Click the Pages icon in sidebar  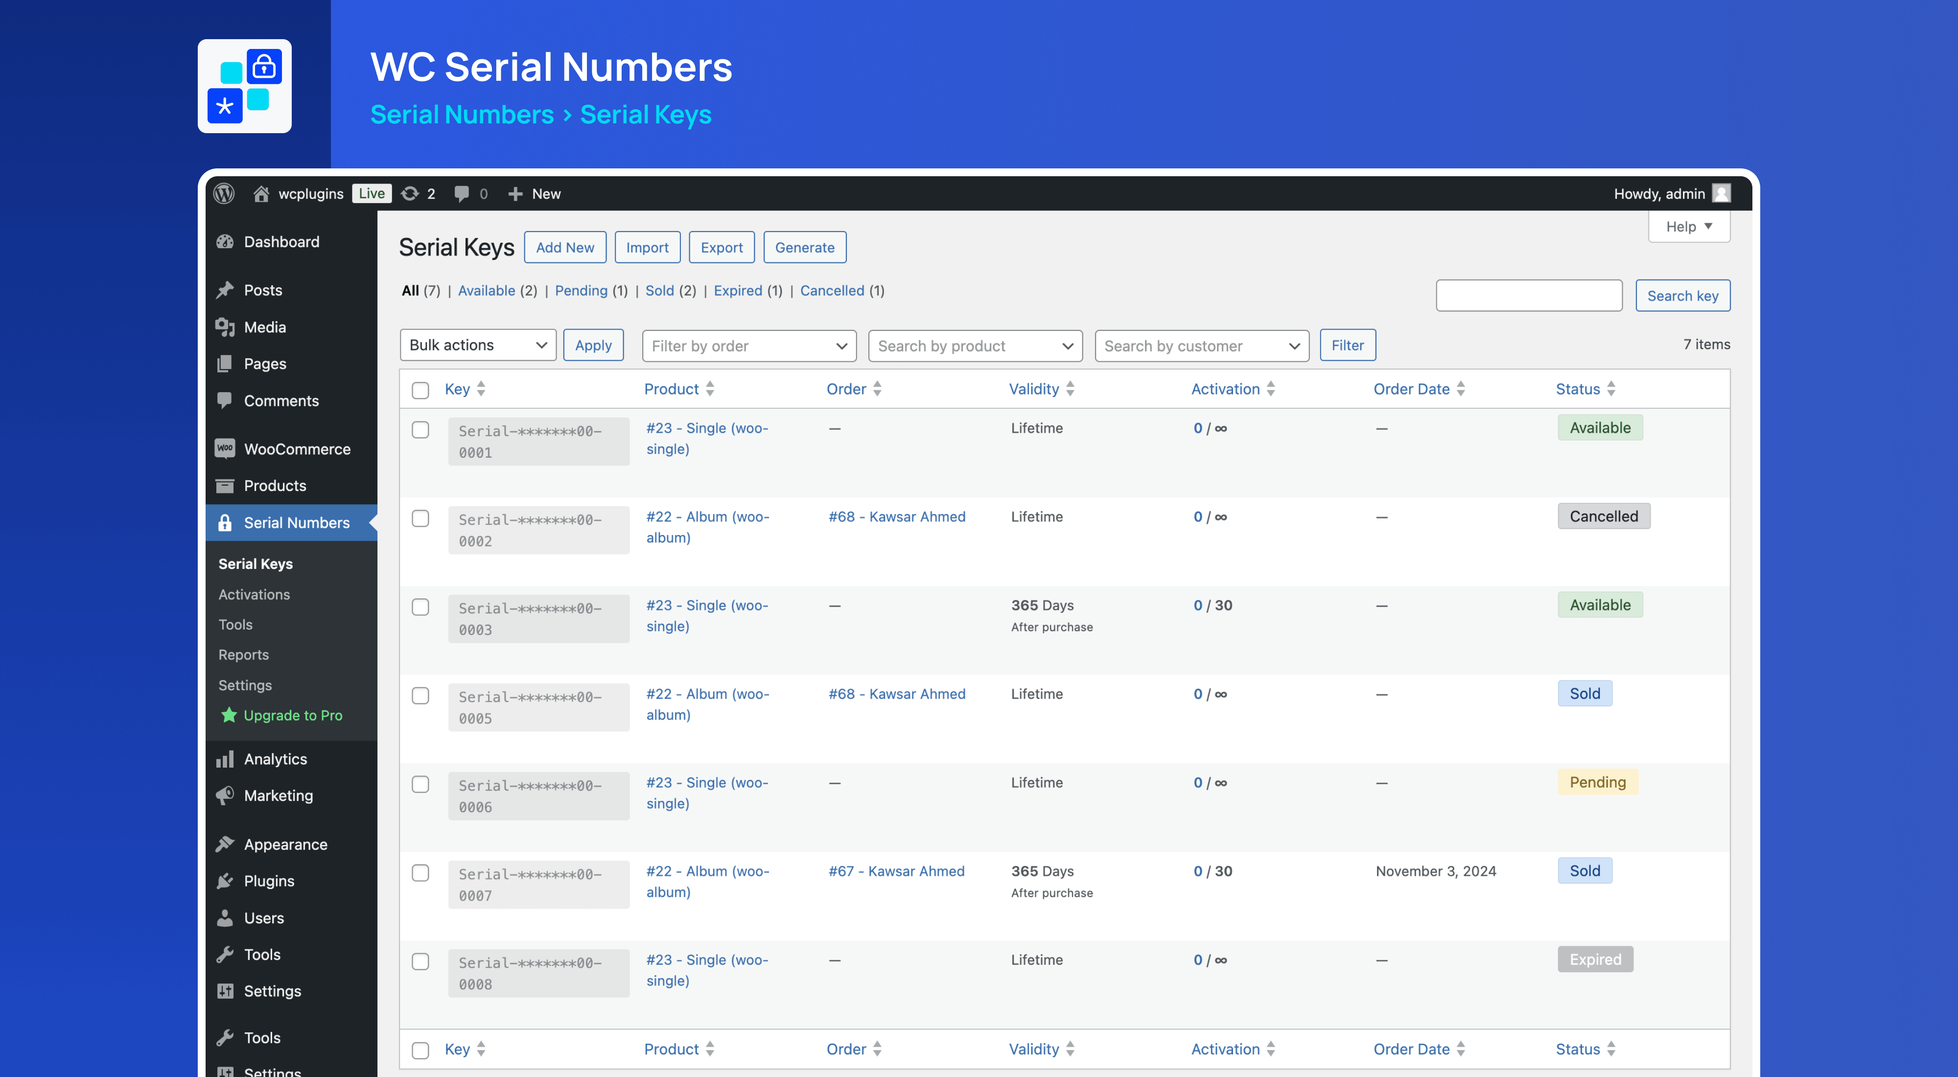tap(225, 363)
